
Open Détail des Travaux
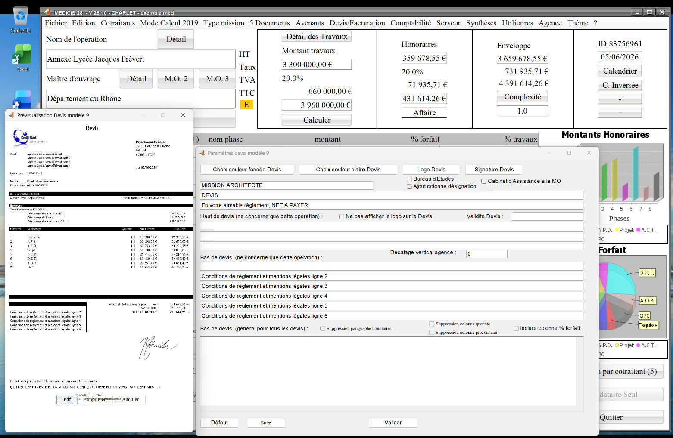point(317,37)
